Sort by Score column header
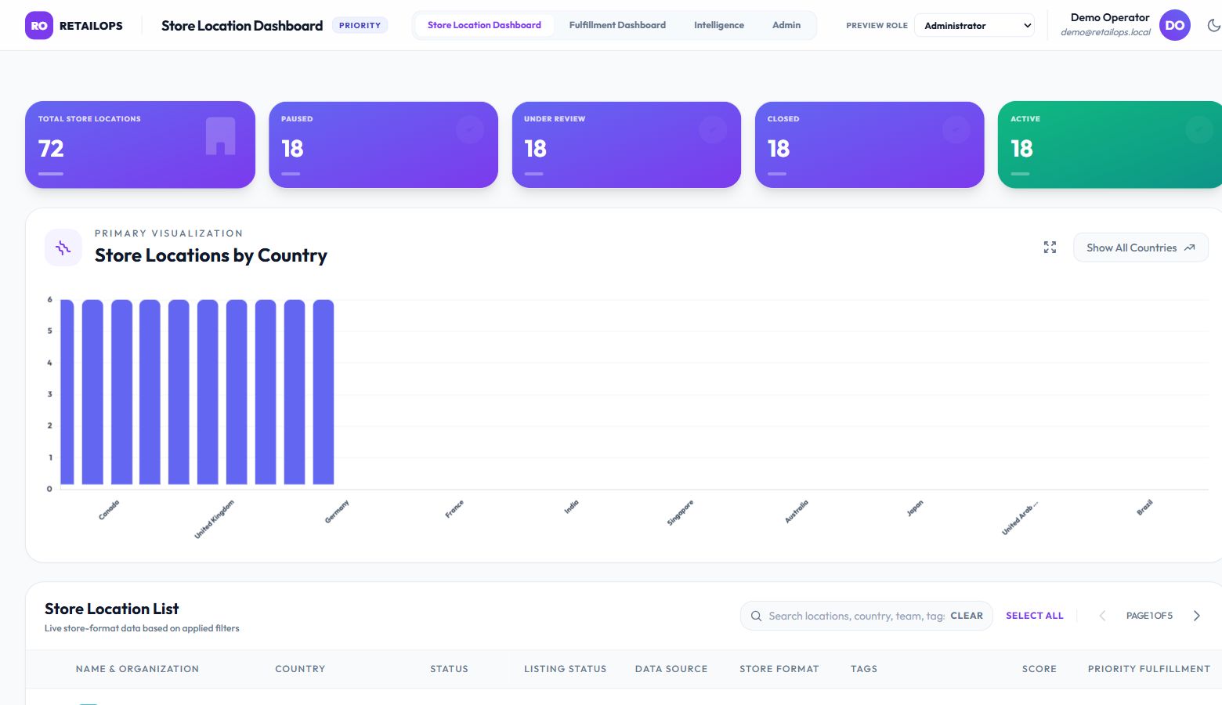The width and height of the screenshot is (1222, 705). [x=1039, y=669]
